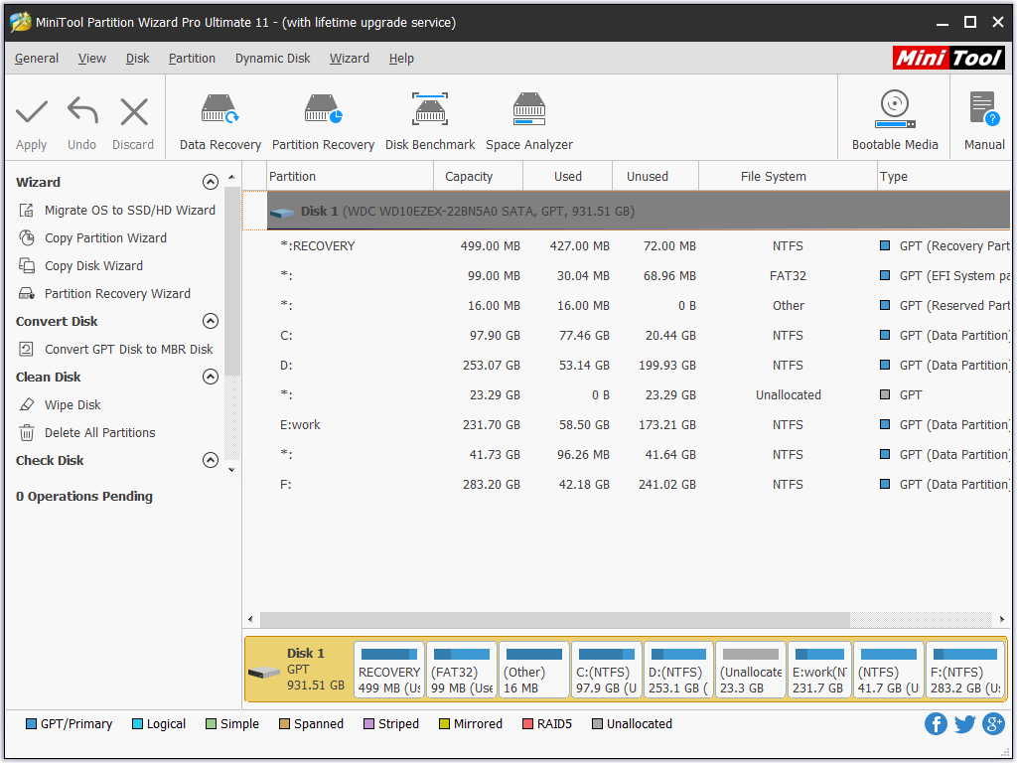
Task: Sort by Used column header
Action: tap(567, 177)
